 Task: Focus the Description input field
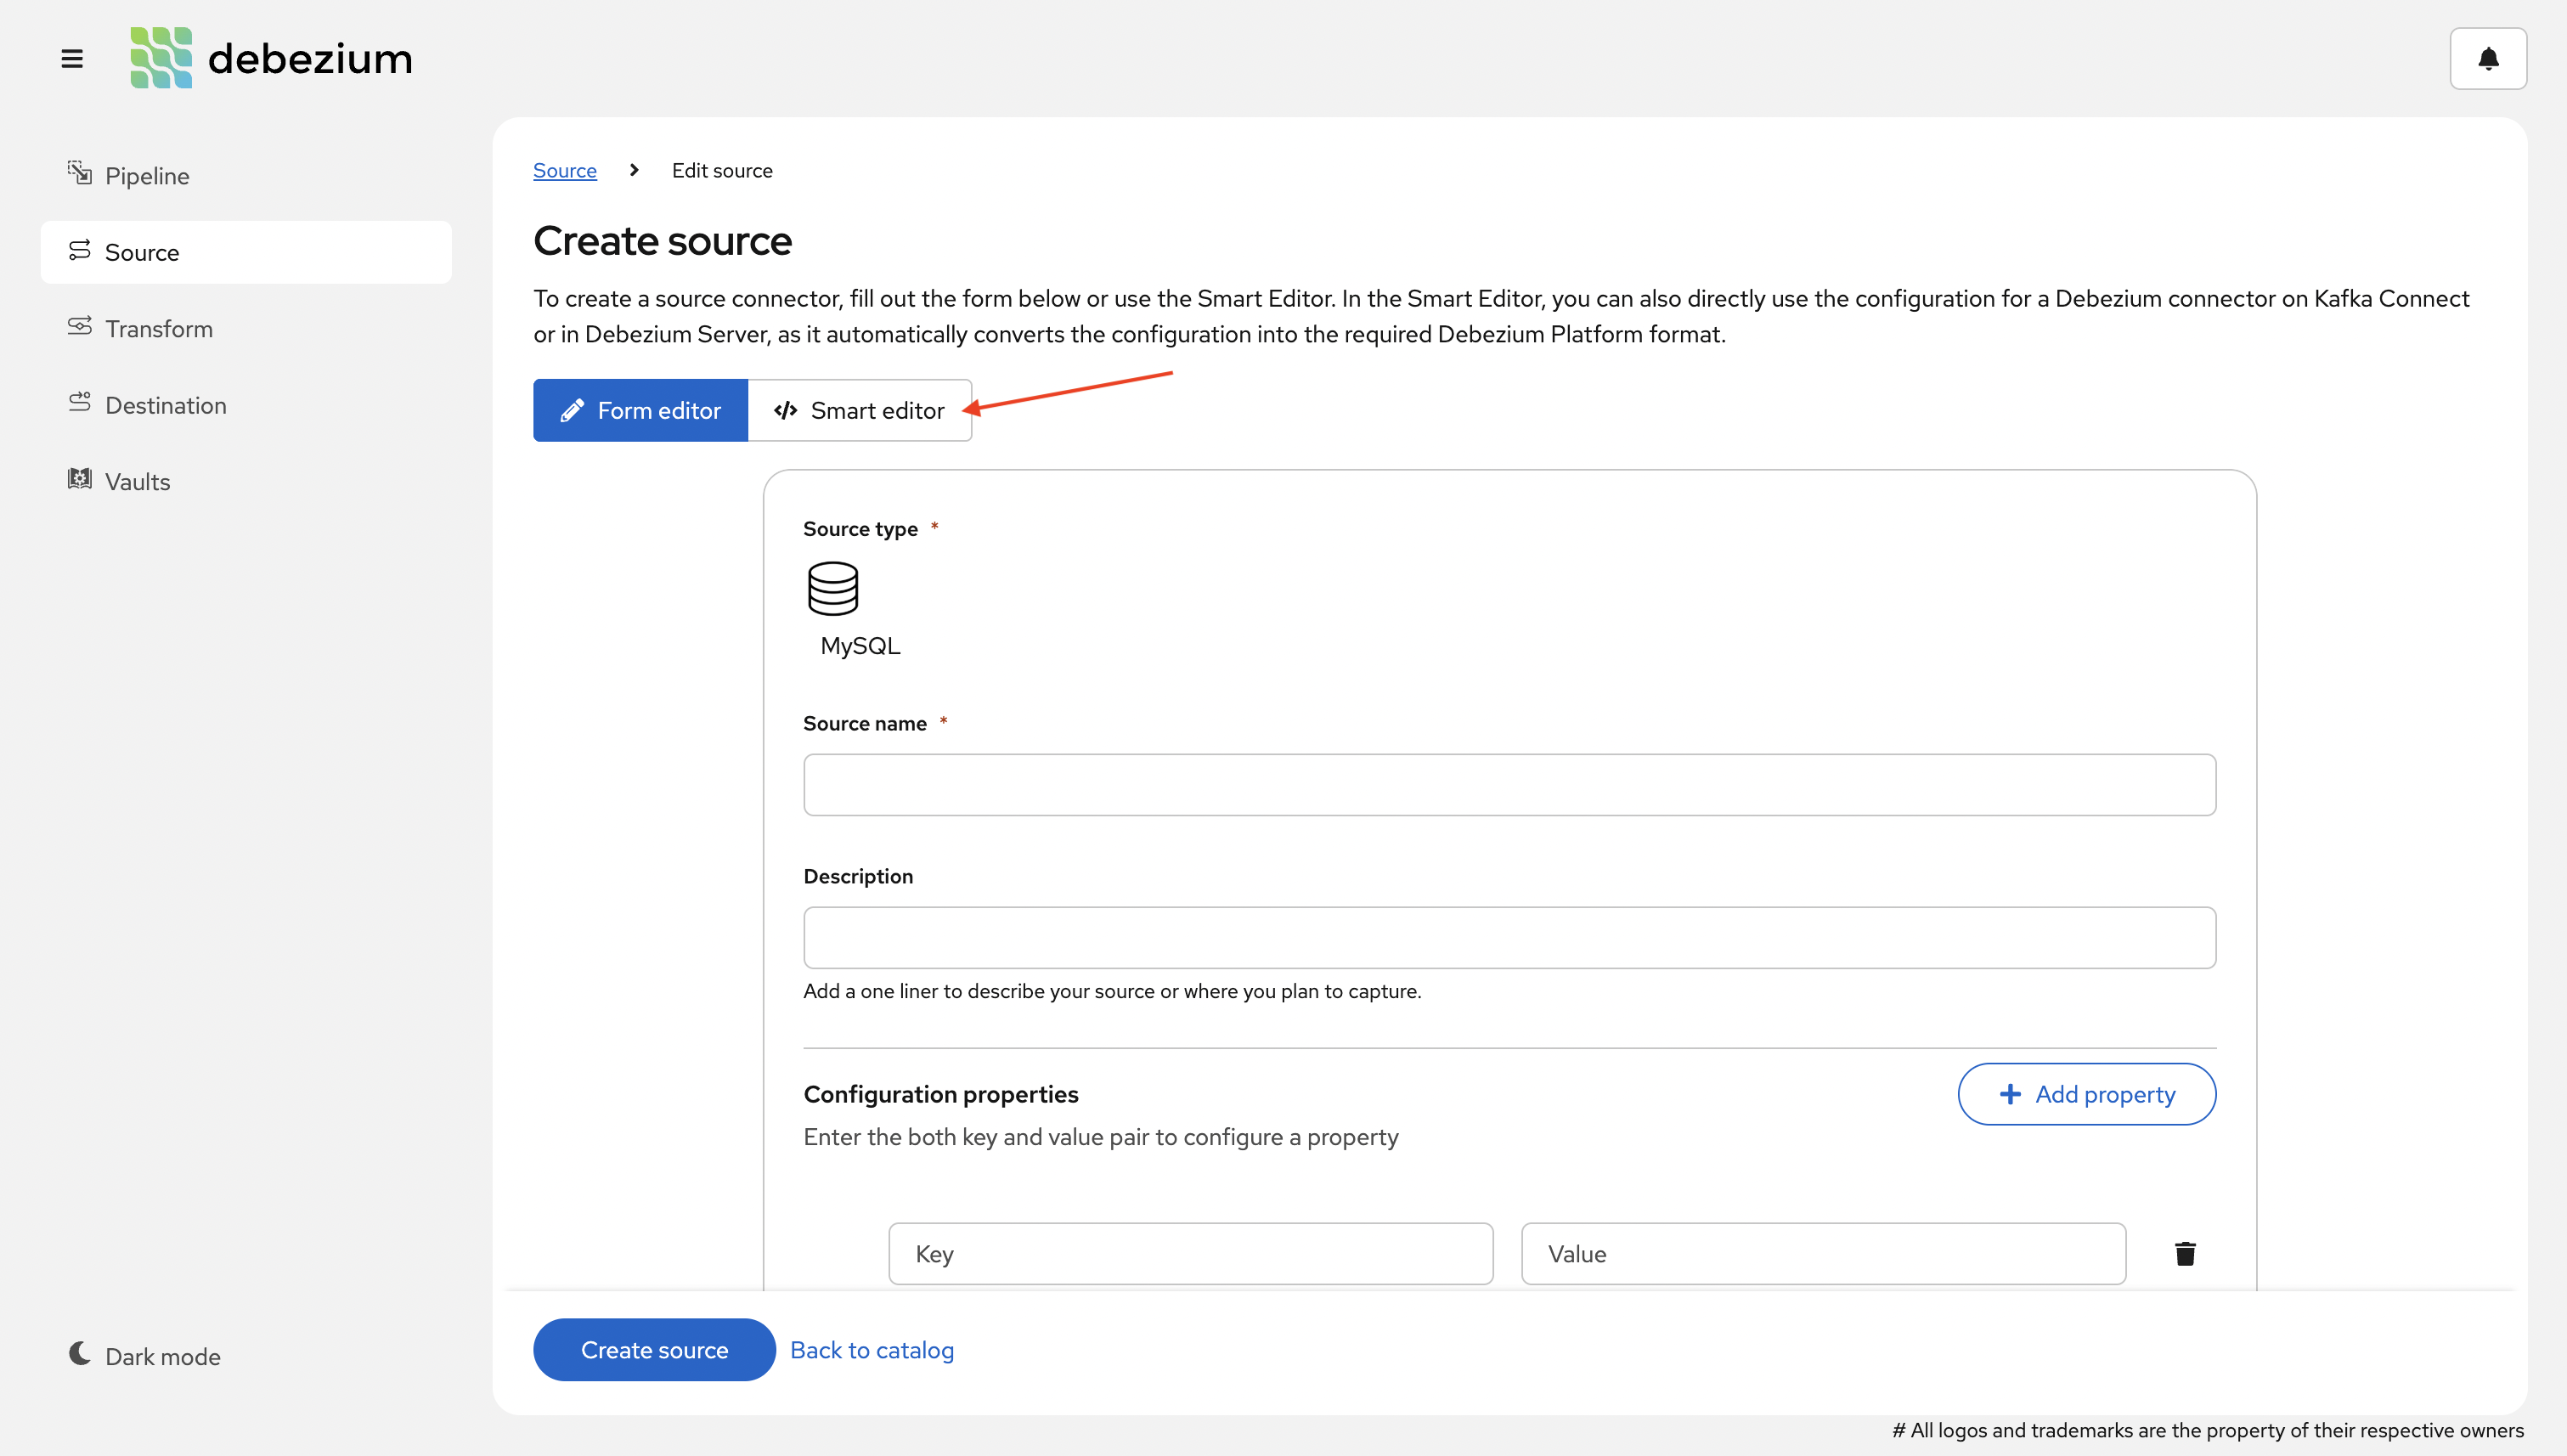[x=1509, y=938]
